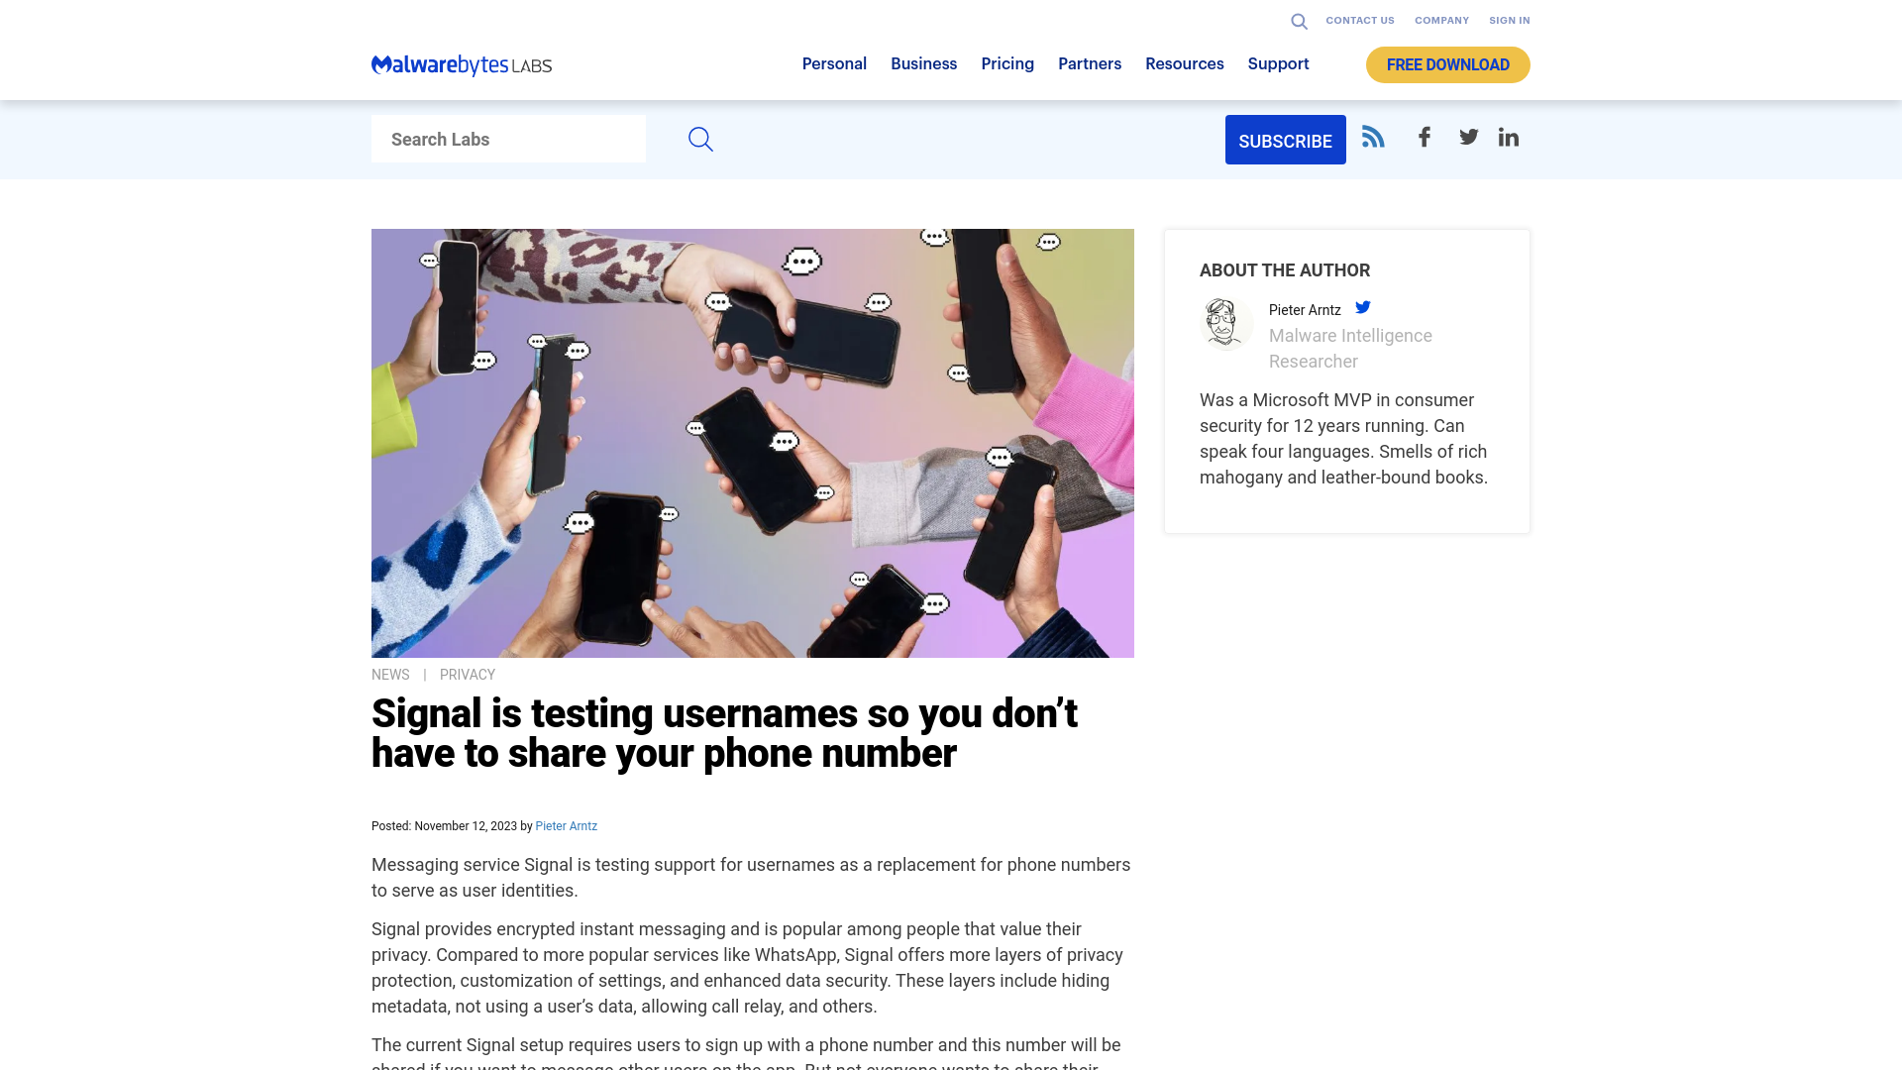Click the PRIVACY category link
1902x1070 pixels.
[467, 674]
